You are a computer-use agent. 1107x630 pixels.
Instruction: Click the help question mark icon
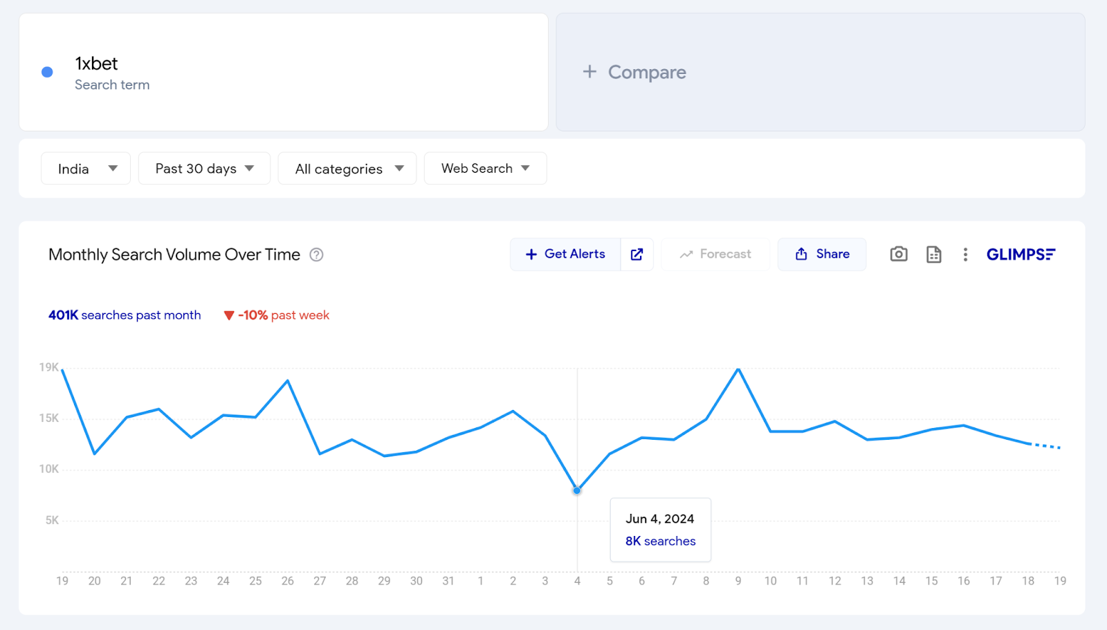coord(316,254)
